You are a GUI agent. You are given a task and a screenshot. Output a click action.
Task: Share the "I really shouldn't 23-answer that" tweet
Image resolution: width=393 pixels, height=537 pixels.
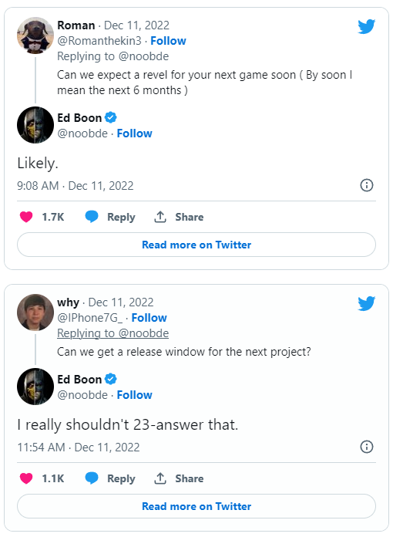[x=179, y=478]
